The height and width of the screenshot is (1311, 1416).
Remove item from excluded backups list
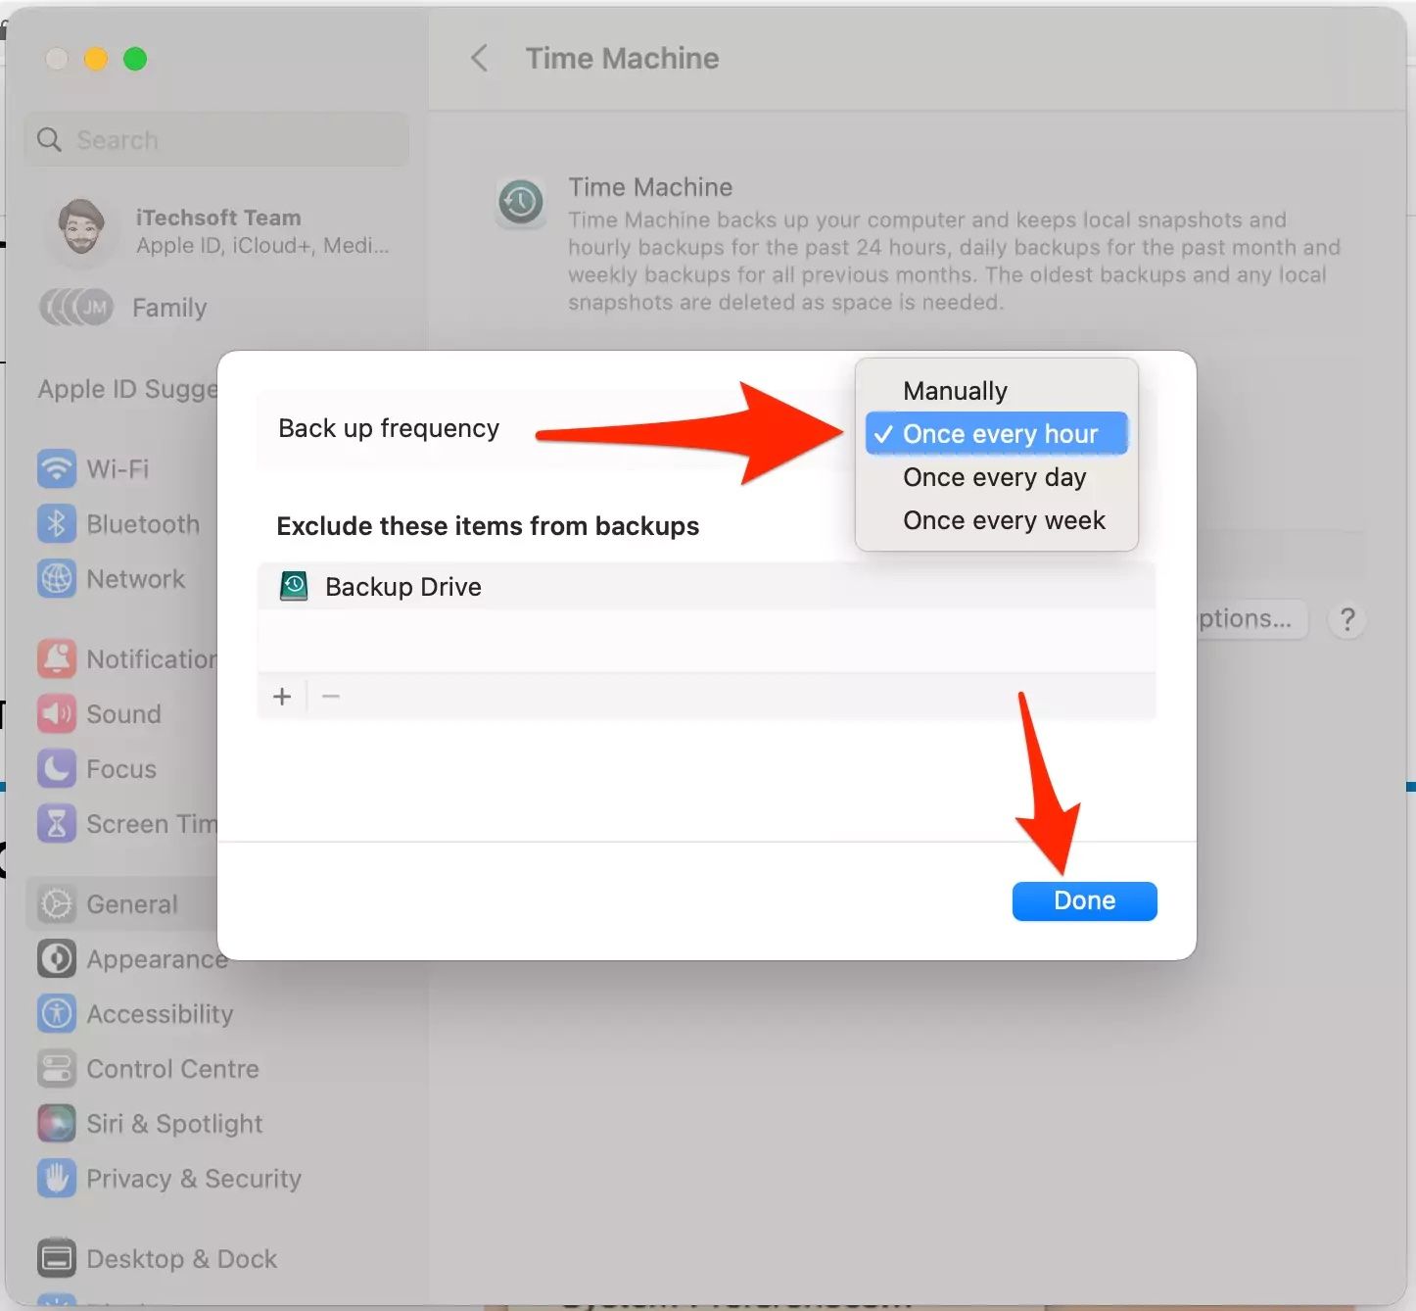click(x=331, y=697)
